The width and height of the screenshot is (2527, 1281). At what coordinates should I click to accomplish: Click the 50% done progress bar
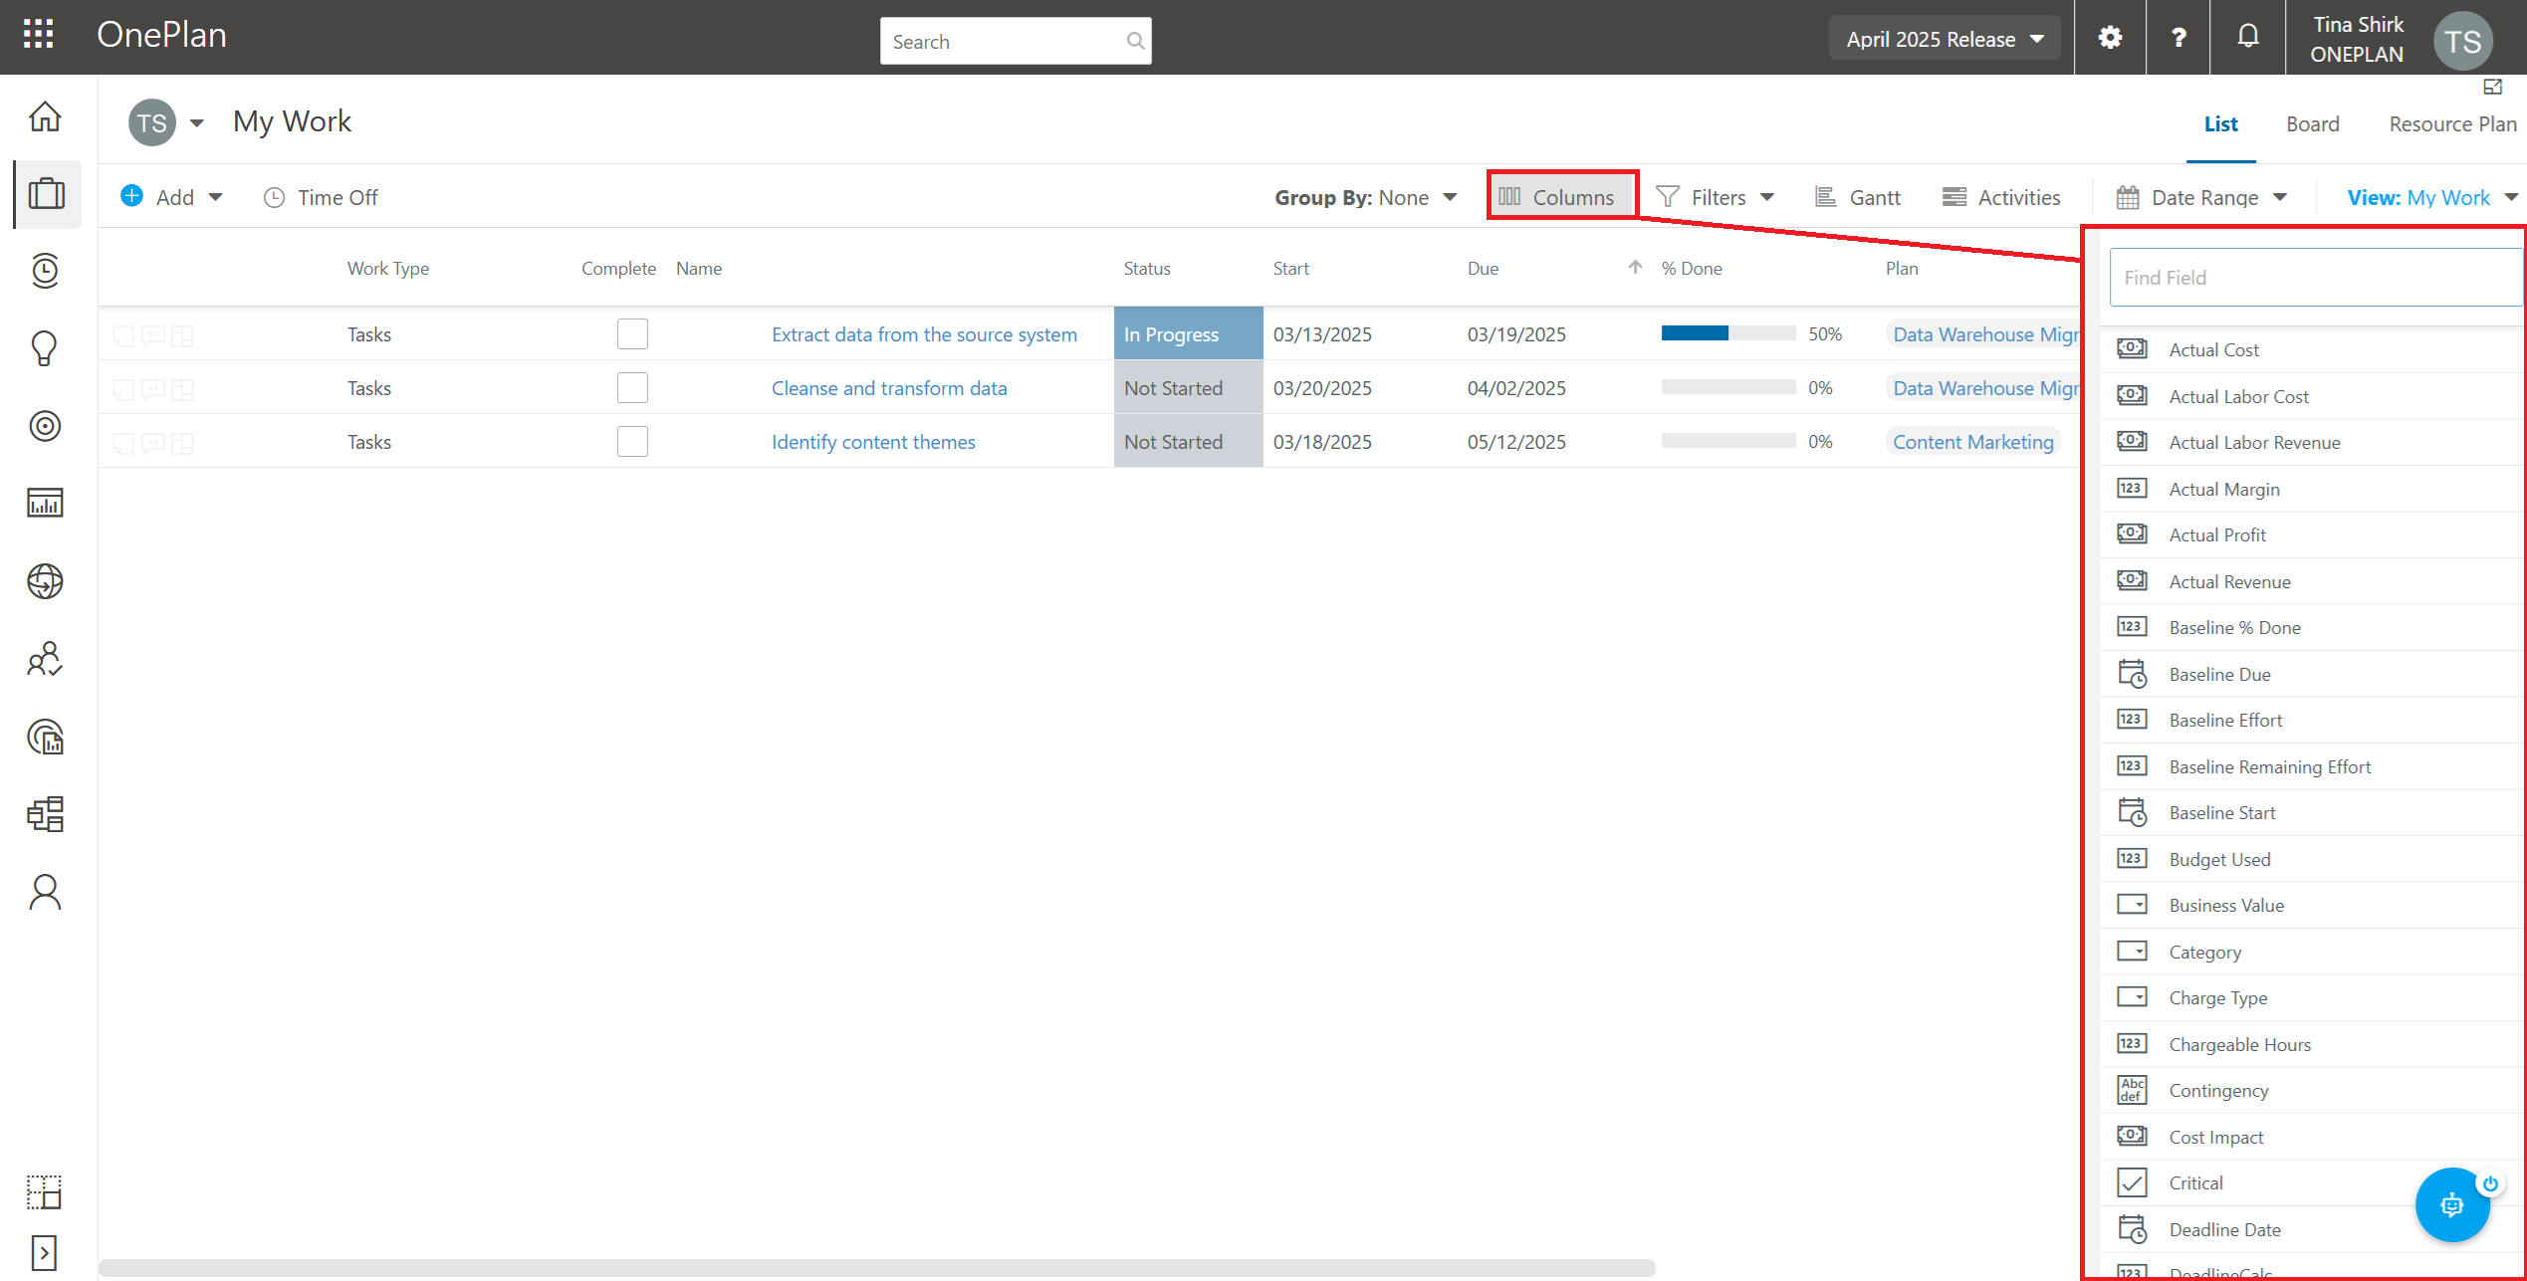point(1727,333)
